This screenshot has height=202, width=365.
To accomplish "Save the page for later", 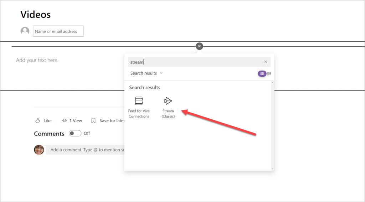I will (108, 120).
